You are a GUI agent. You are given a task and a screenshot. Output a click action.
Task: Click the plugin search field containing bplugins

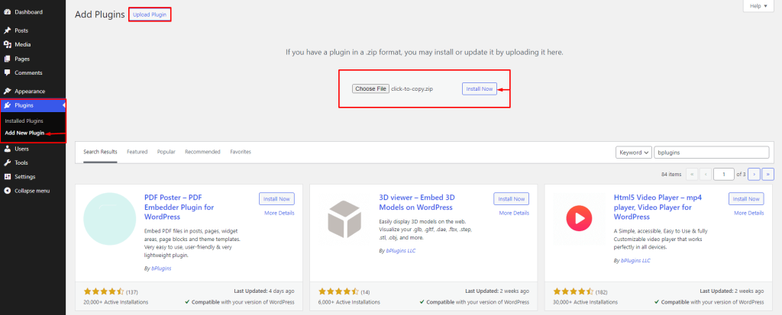coord(712,153)
